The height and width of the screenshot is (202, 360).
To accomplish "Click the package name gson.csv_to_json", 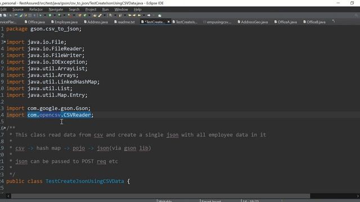I will [x=55, y=29].
